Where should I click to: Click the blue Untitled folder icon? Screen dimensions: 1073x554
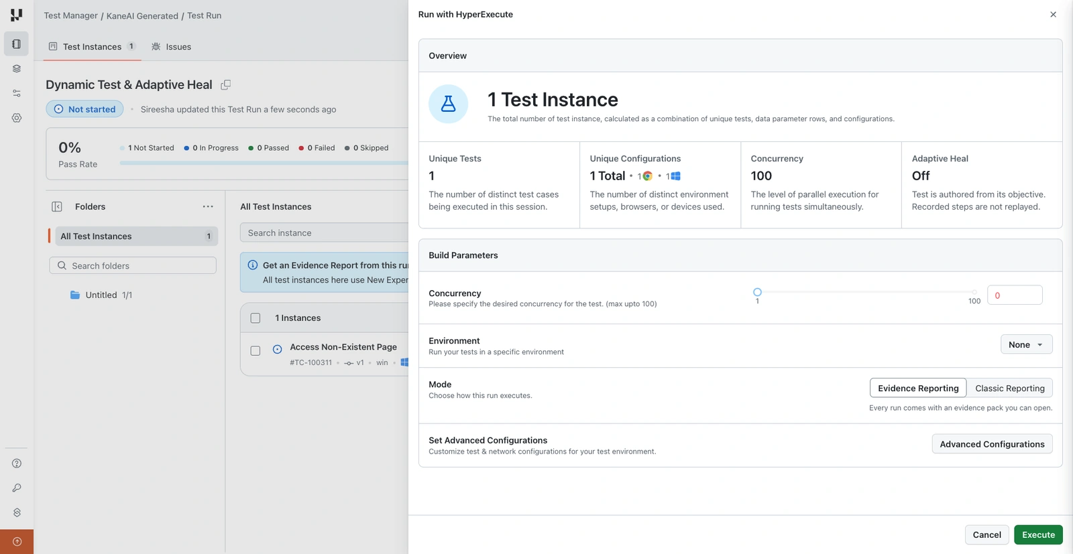coord(75,295)
